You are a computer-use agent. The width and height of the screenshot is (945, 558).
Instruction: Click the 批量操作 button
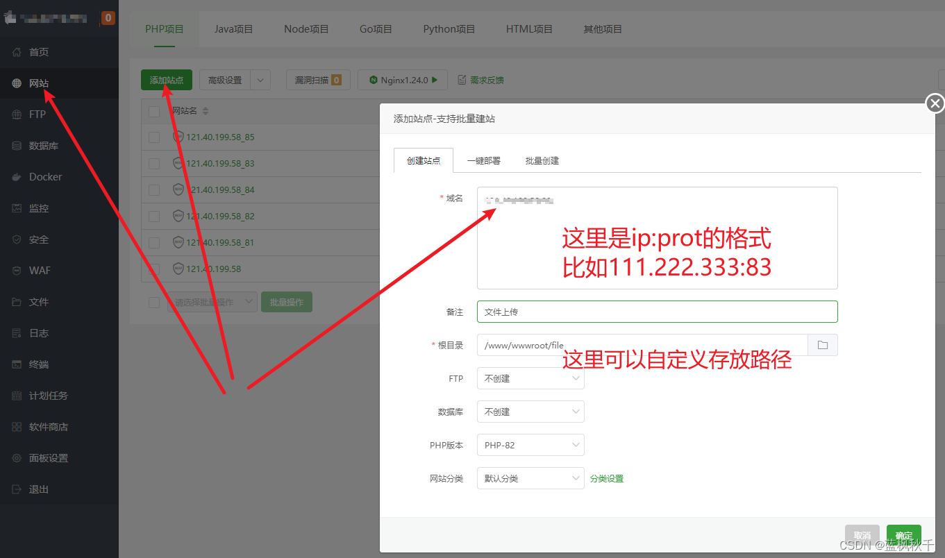tap(287, 302)
